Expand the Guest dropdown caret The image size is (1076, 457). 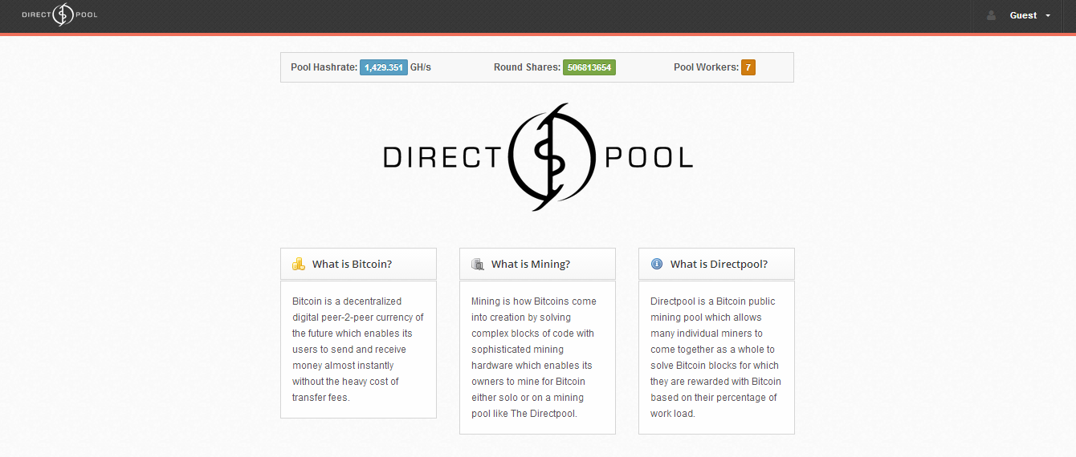[1048, 16]
